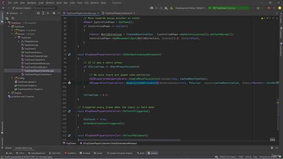Click the gutter icon at line 113
Viewport: 283px width, 159px height.
(69, 136)
